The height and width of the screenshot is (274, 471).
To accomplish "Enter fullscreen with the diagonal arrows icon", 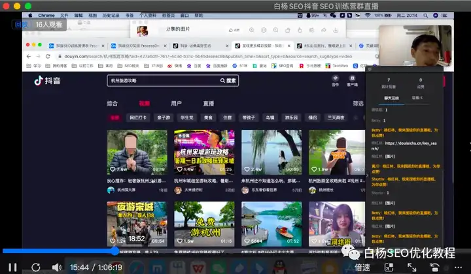I will click(411, 267).
